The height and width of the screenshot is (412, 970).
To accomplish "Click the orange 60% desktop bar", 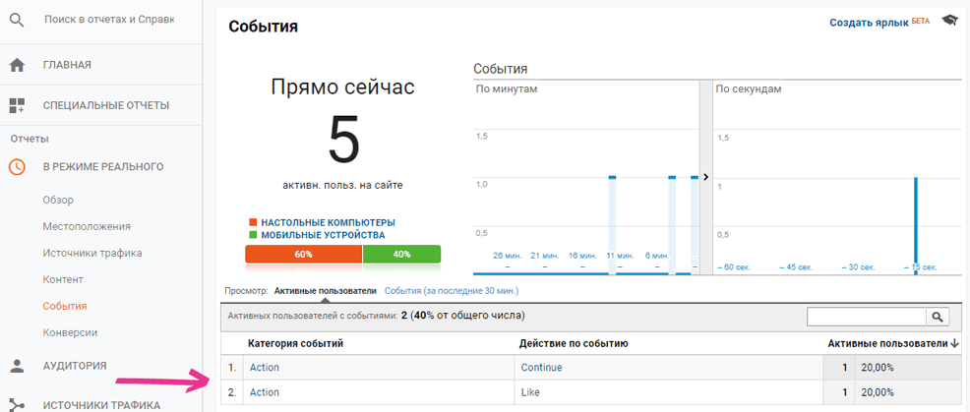I will 304,255.
